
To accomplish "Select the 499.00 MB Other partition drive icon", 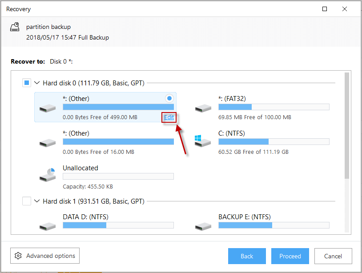I will point(48,108).
